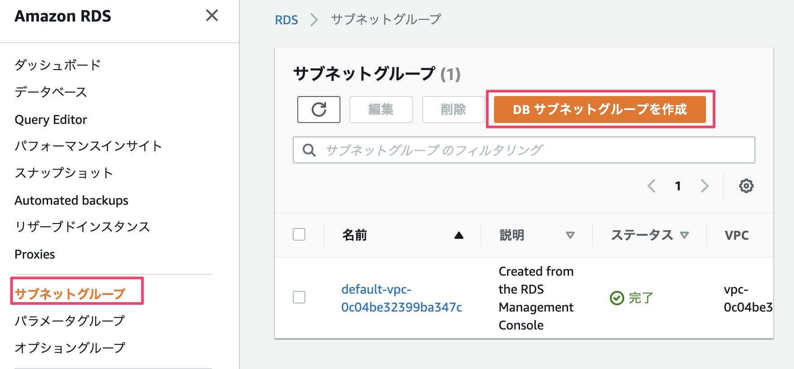Viewport: 794px width, 369px height.
Task: Check the default-vpc subnet group row
Action: pos(299,297)
